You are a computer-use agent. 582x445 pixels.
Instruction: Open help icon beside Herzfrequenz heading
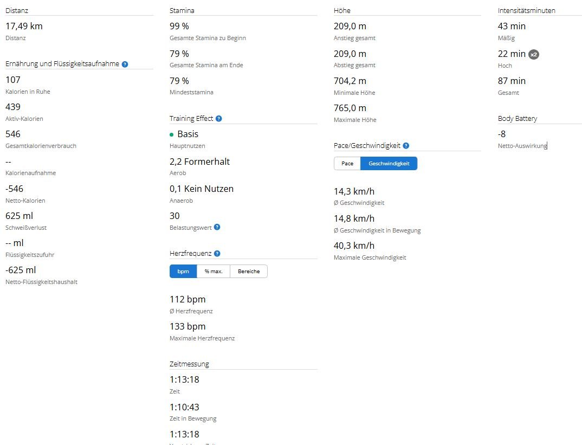click(217, 254)
